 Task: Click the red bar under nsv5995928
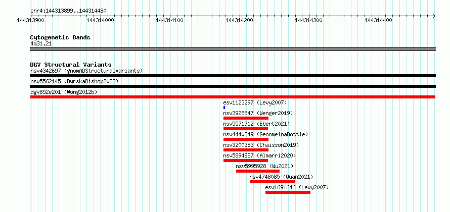click(258, 171)
